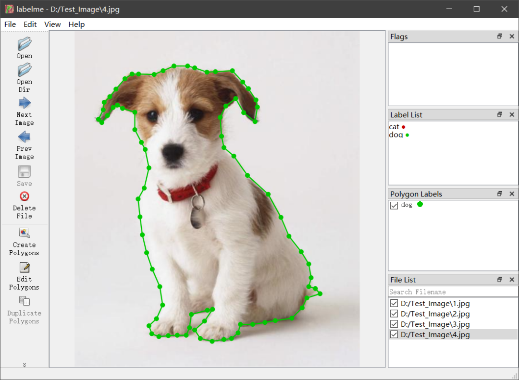Select the dog entry in Polygon Labels
The height and width of the screenshot is (380, 519).
(x=407, y=205)
